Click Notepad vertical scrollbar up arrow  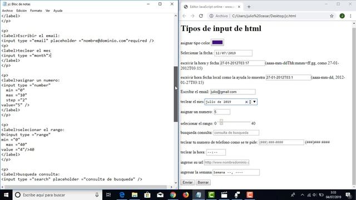(176, 16)
